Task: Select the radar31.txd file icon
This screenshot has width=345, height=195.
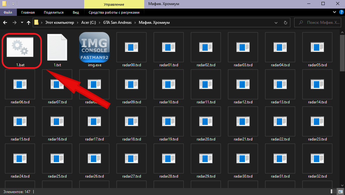Action: click(x=280, y=158)
